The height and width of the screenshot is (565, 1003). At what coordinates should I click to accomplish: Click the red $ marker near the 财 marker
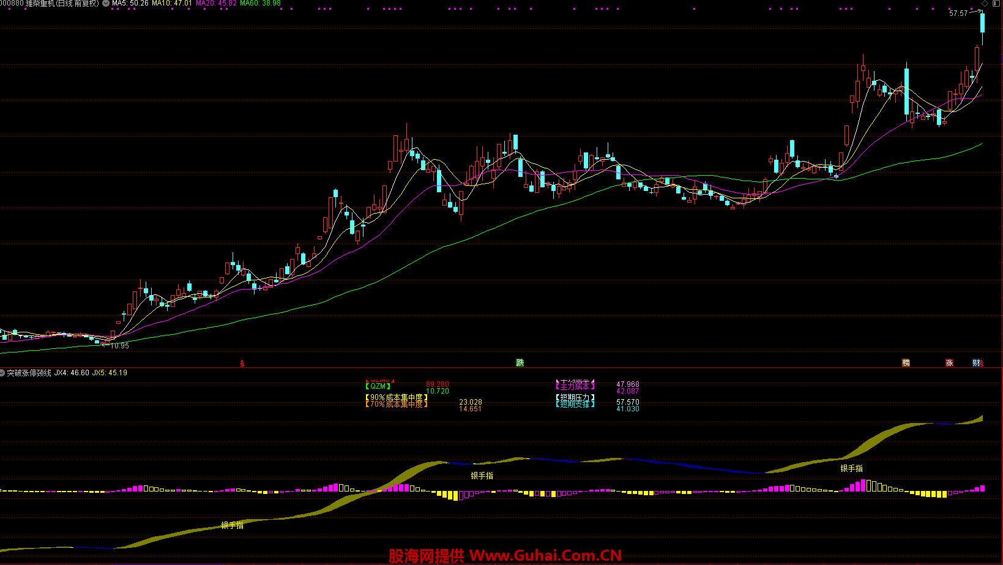(982, 364)
